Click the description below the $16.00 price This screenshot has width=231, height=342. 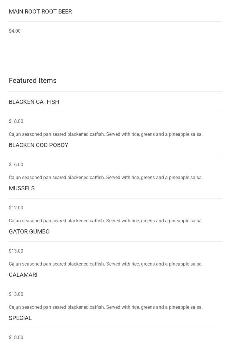pos(106,177)
